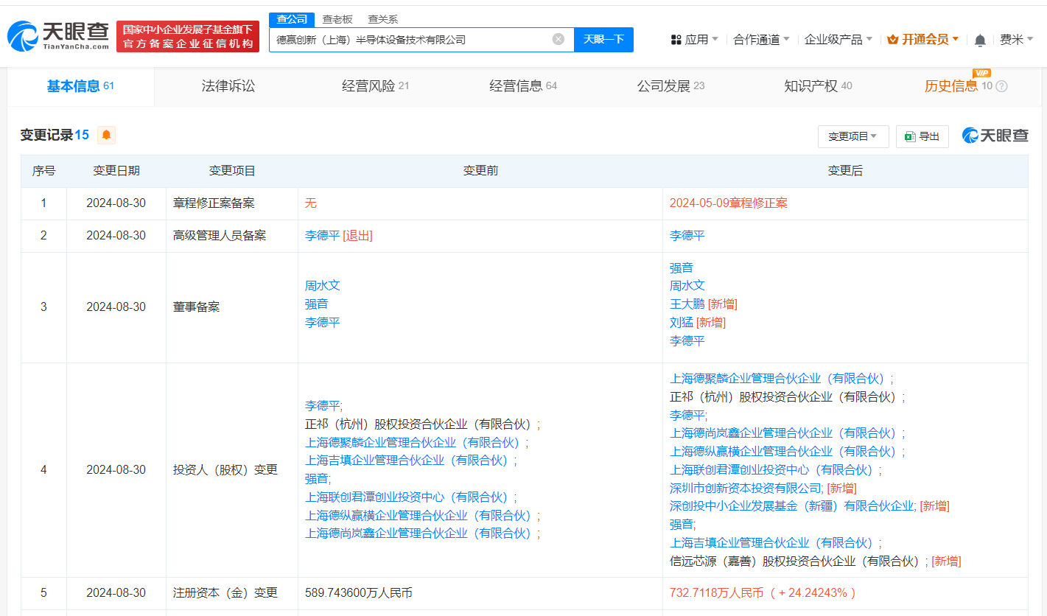Select the 查关系 search tab
The width and height of the screenshot is (1047, 616).
382,19
